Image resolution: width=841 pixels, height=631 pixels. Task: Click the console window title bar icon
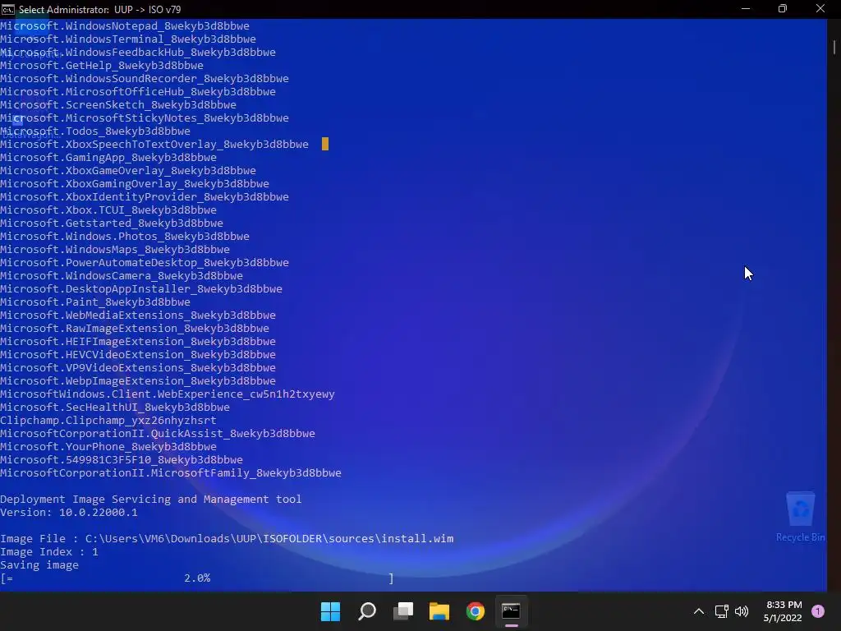[8, 9]
